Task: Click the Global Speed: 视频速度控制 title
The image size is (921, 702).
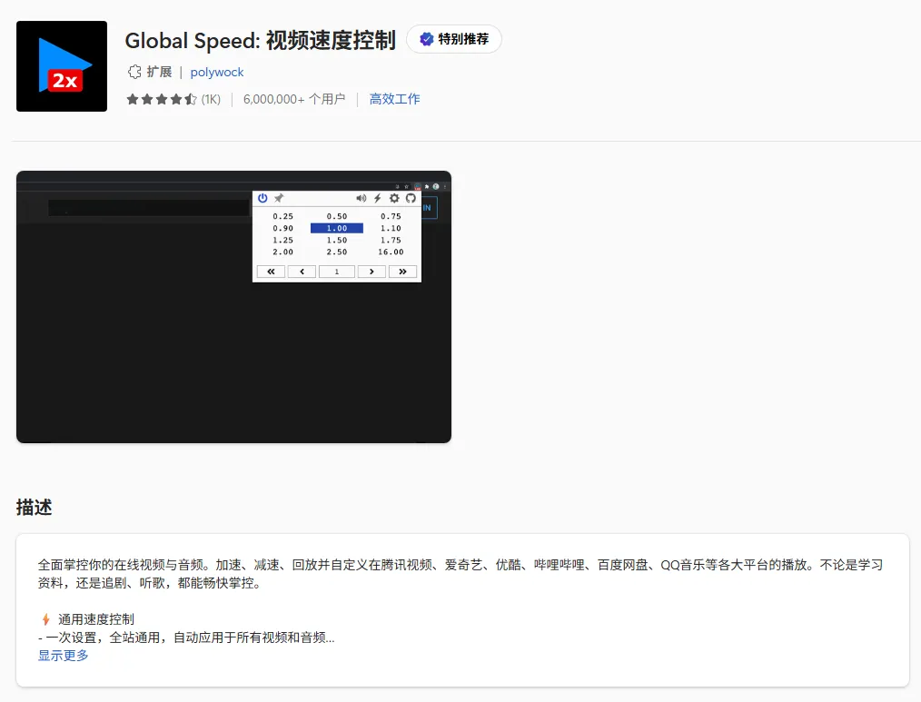Action: point(260,40)
